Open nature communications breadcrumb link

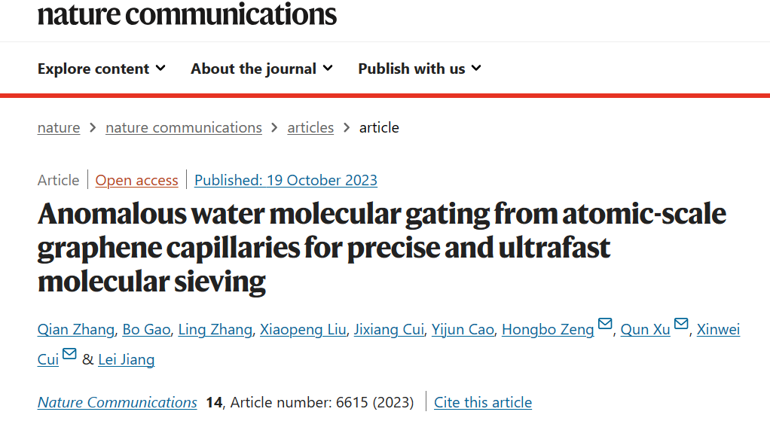pyautogui.click(x=184, y=127)
